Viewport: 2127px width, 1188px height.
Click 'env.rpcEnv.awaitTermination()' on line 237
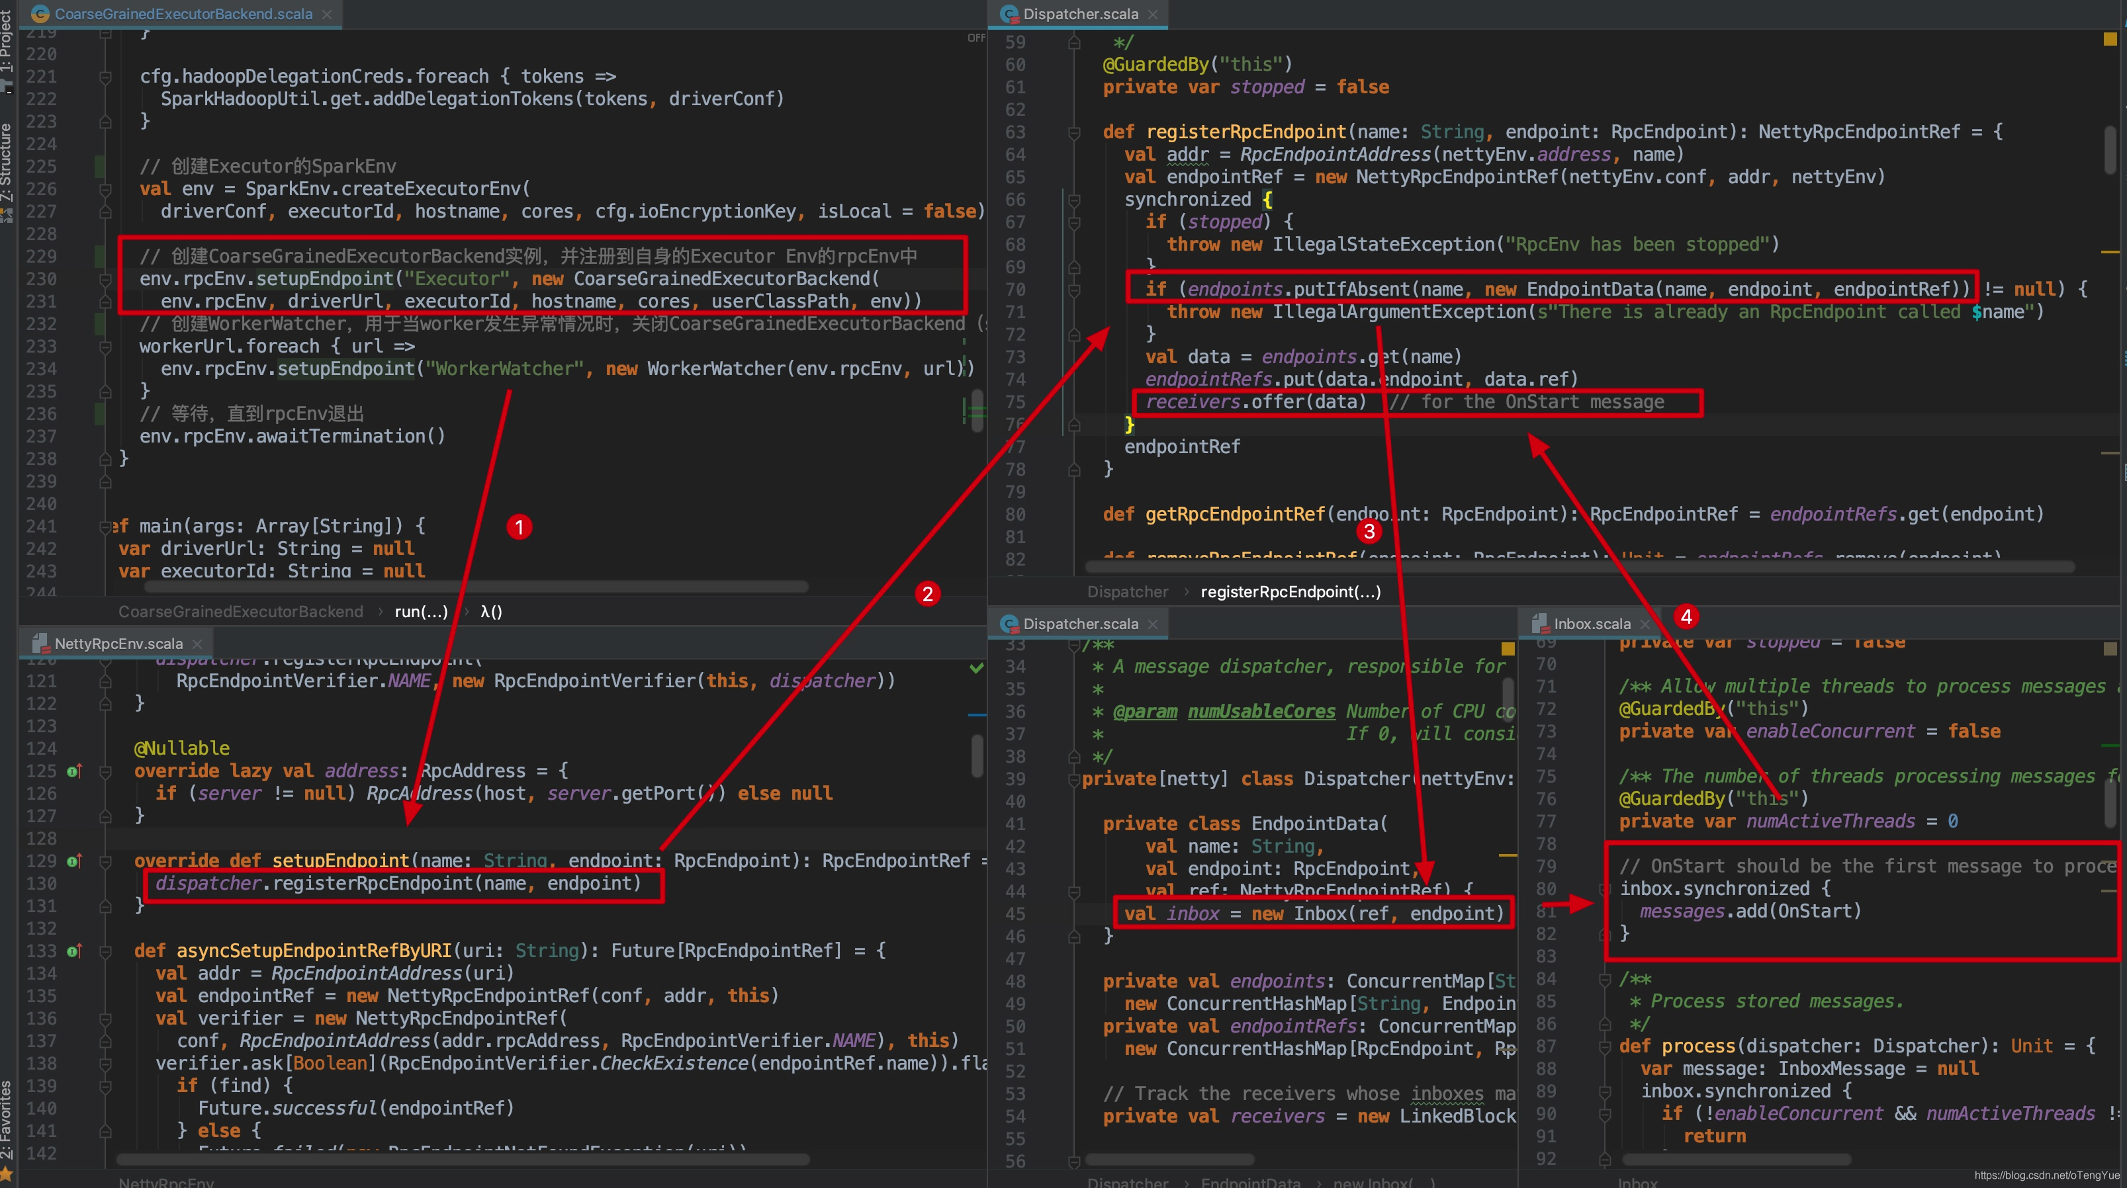pos(293,436)
